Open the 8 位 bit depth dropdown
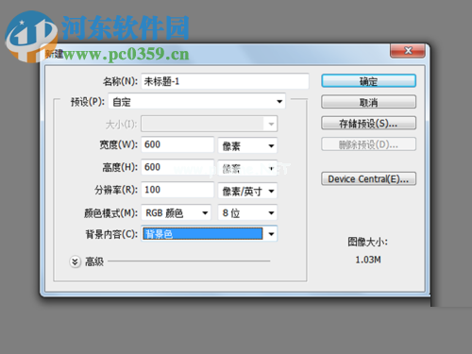 (x=247, y=213)
